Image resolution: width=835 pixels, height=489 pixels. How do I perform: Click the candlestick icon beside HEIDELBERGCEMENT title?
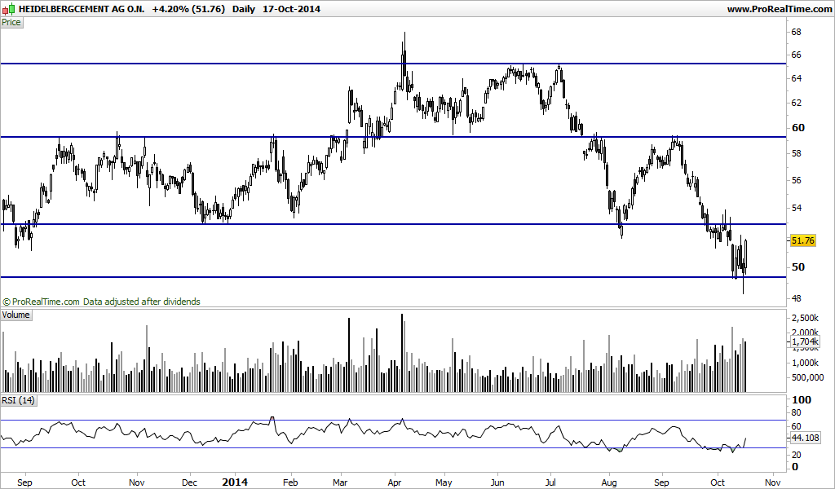coord(8,9)
